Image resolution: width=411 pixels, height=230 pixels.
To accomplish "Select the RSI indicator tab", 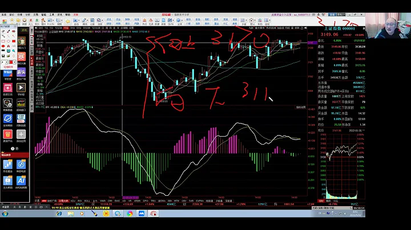I will tap(79, 201).
